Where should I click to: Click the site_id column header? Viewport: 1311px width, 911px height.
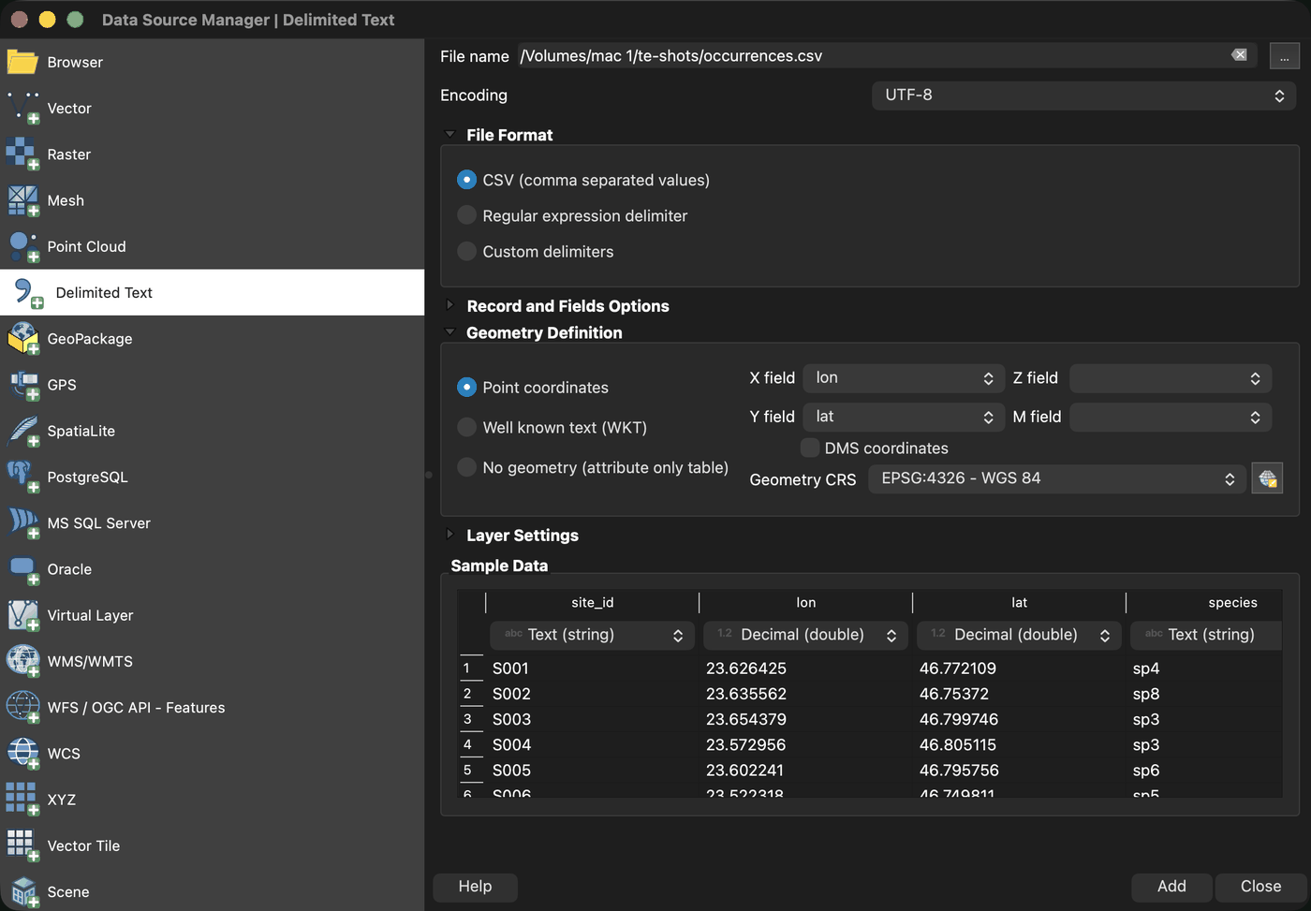point(592,602)
